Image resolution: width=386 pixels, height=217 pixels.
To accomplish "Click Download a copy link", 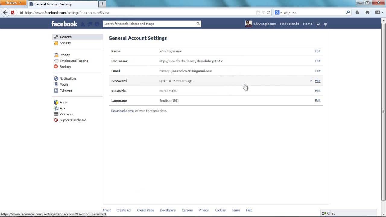I will click(123, 111).
